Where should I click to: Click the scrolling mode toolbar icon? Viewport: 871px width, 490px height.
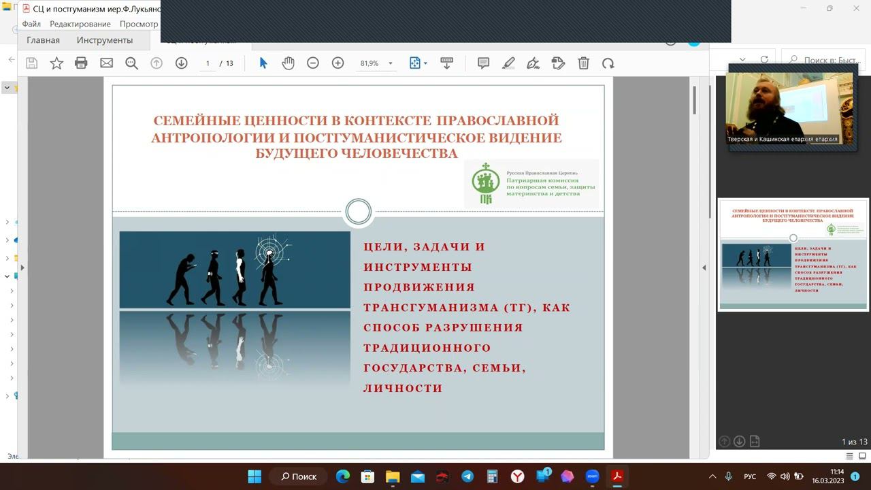pos(447,63)
